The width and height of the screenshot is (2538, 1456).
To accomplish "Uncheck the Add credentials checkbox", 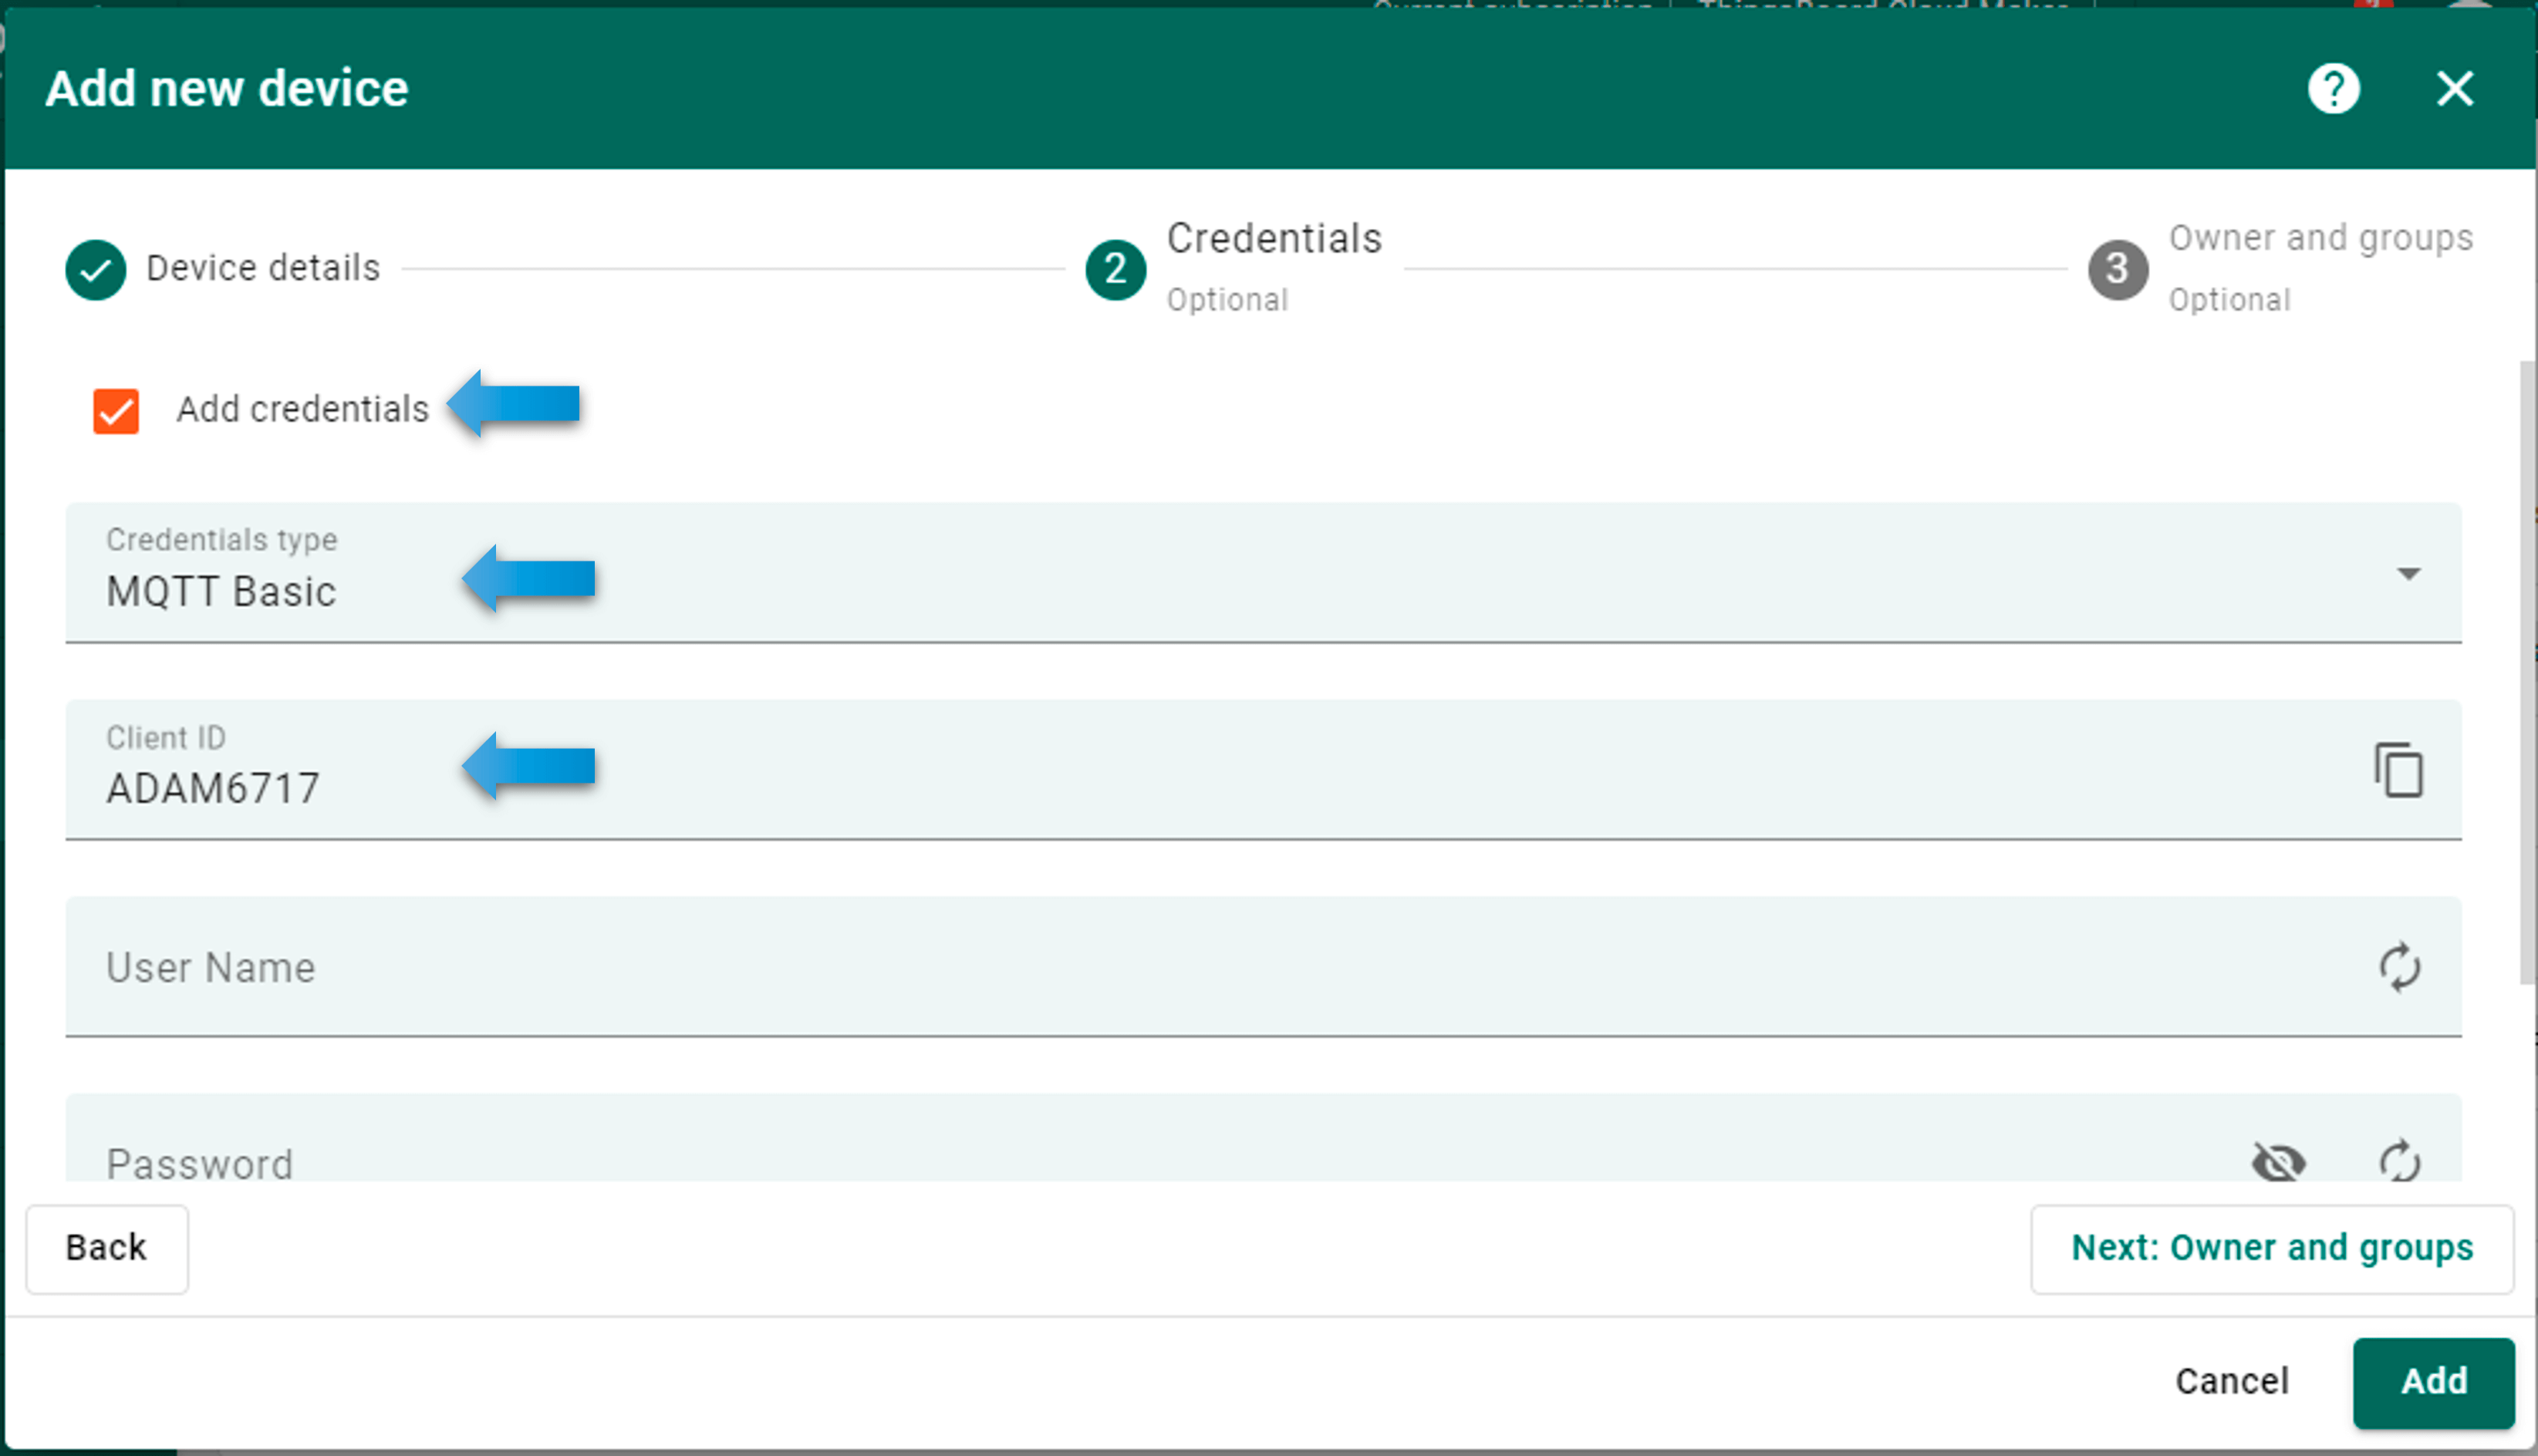I will (116, 411).
